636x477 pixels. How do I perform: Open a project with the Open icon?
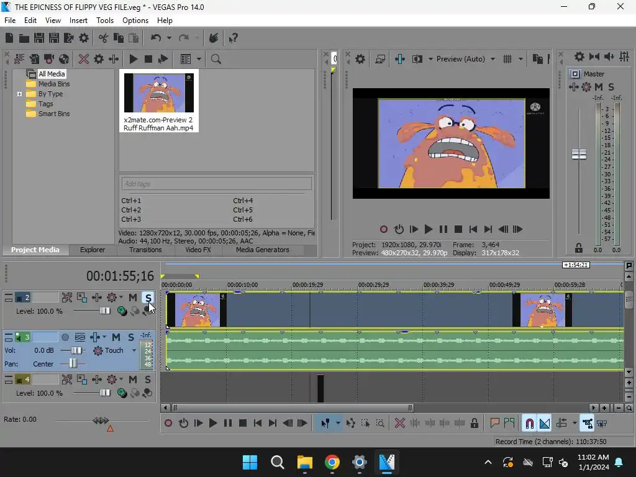coord(24,38)
